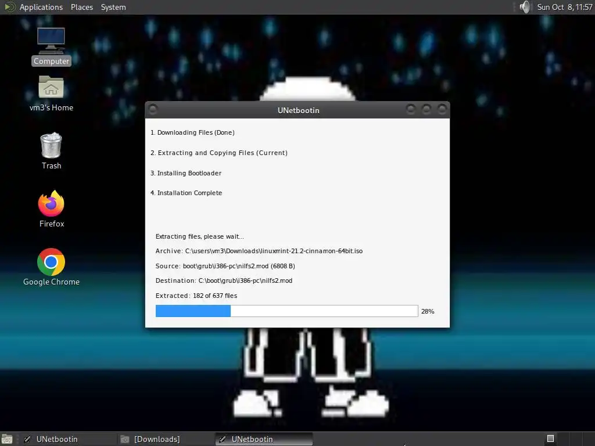This screenshot has width=595, height=446.
Task: Click the show desktop icon in bottom panel
Action: pyautogui.click(x=7, y=439)
